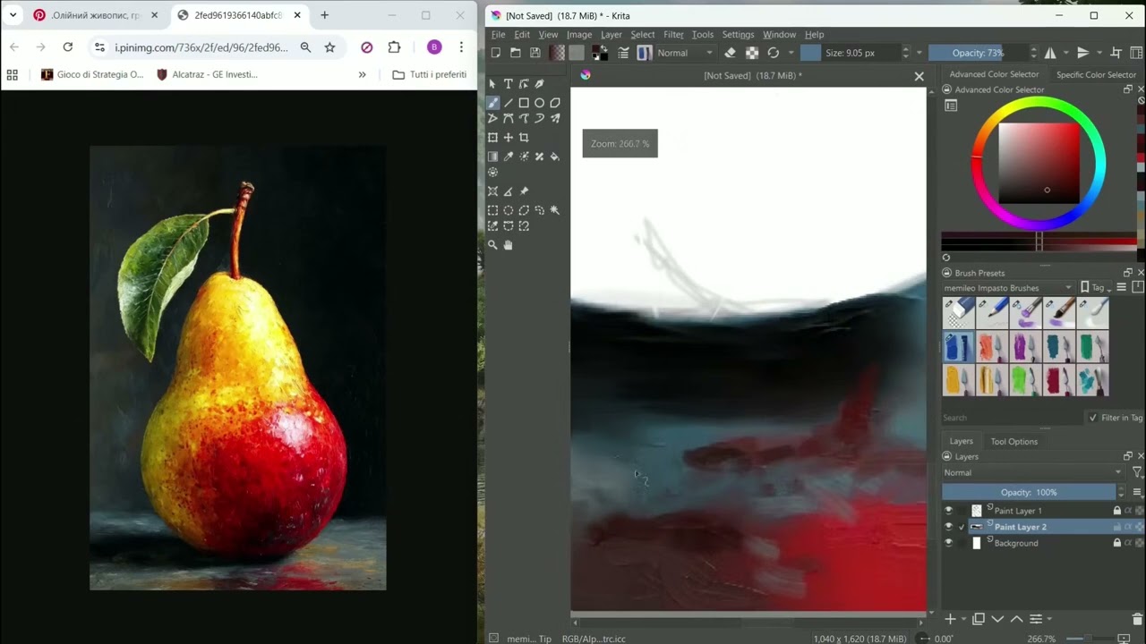This screenshot has height=644, width=1146.
Task: Delete the selected layer with trash icon
Action: [1138, 619]
